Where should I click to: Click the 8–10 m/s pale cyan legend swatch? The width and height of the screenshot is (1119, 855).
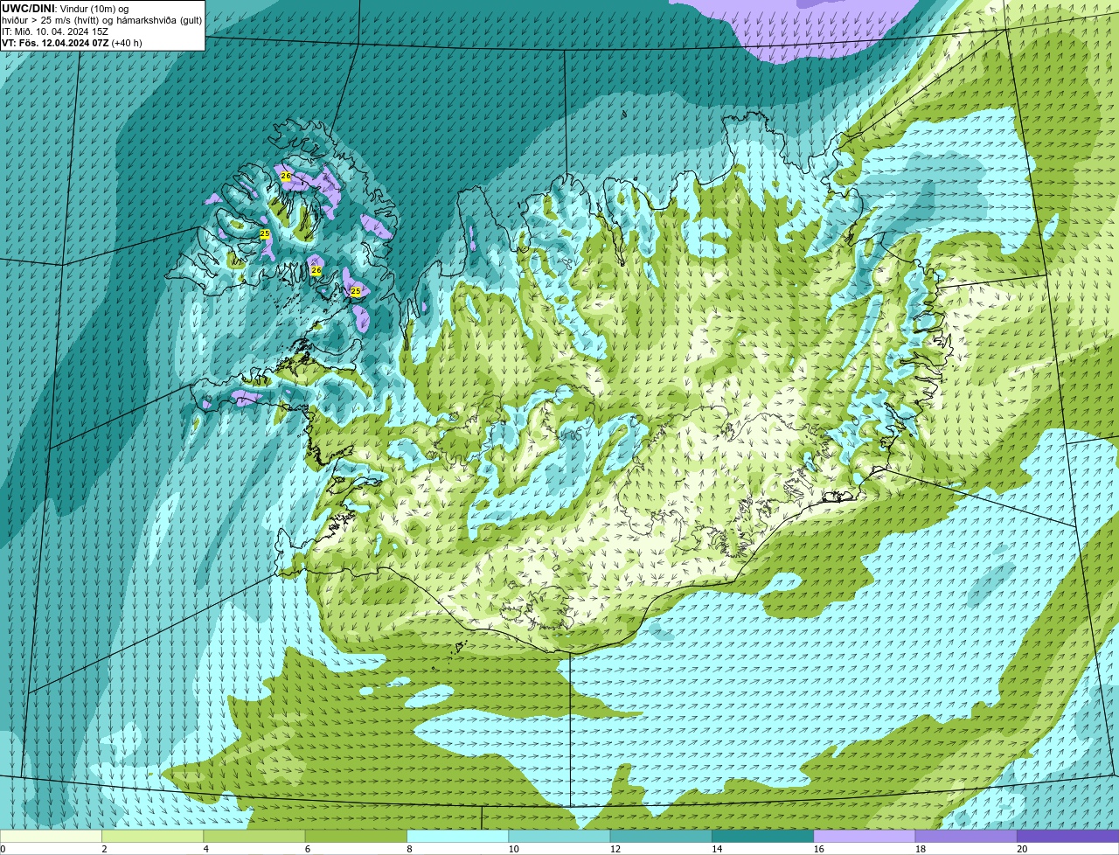(458, 837)
